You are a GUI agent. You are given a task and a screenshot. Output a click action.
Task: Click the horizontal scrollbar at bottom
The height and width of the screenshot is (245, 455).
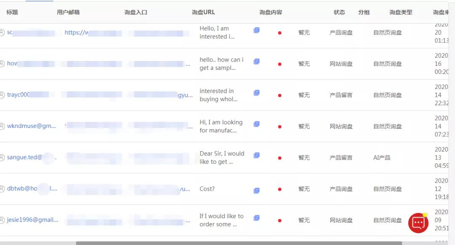(238, 243)
